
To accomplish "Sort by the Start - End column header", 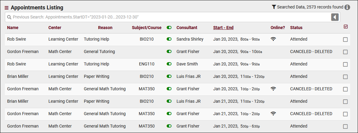I will pos(223,28).
